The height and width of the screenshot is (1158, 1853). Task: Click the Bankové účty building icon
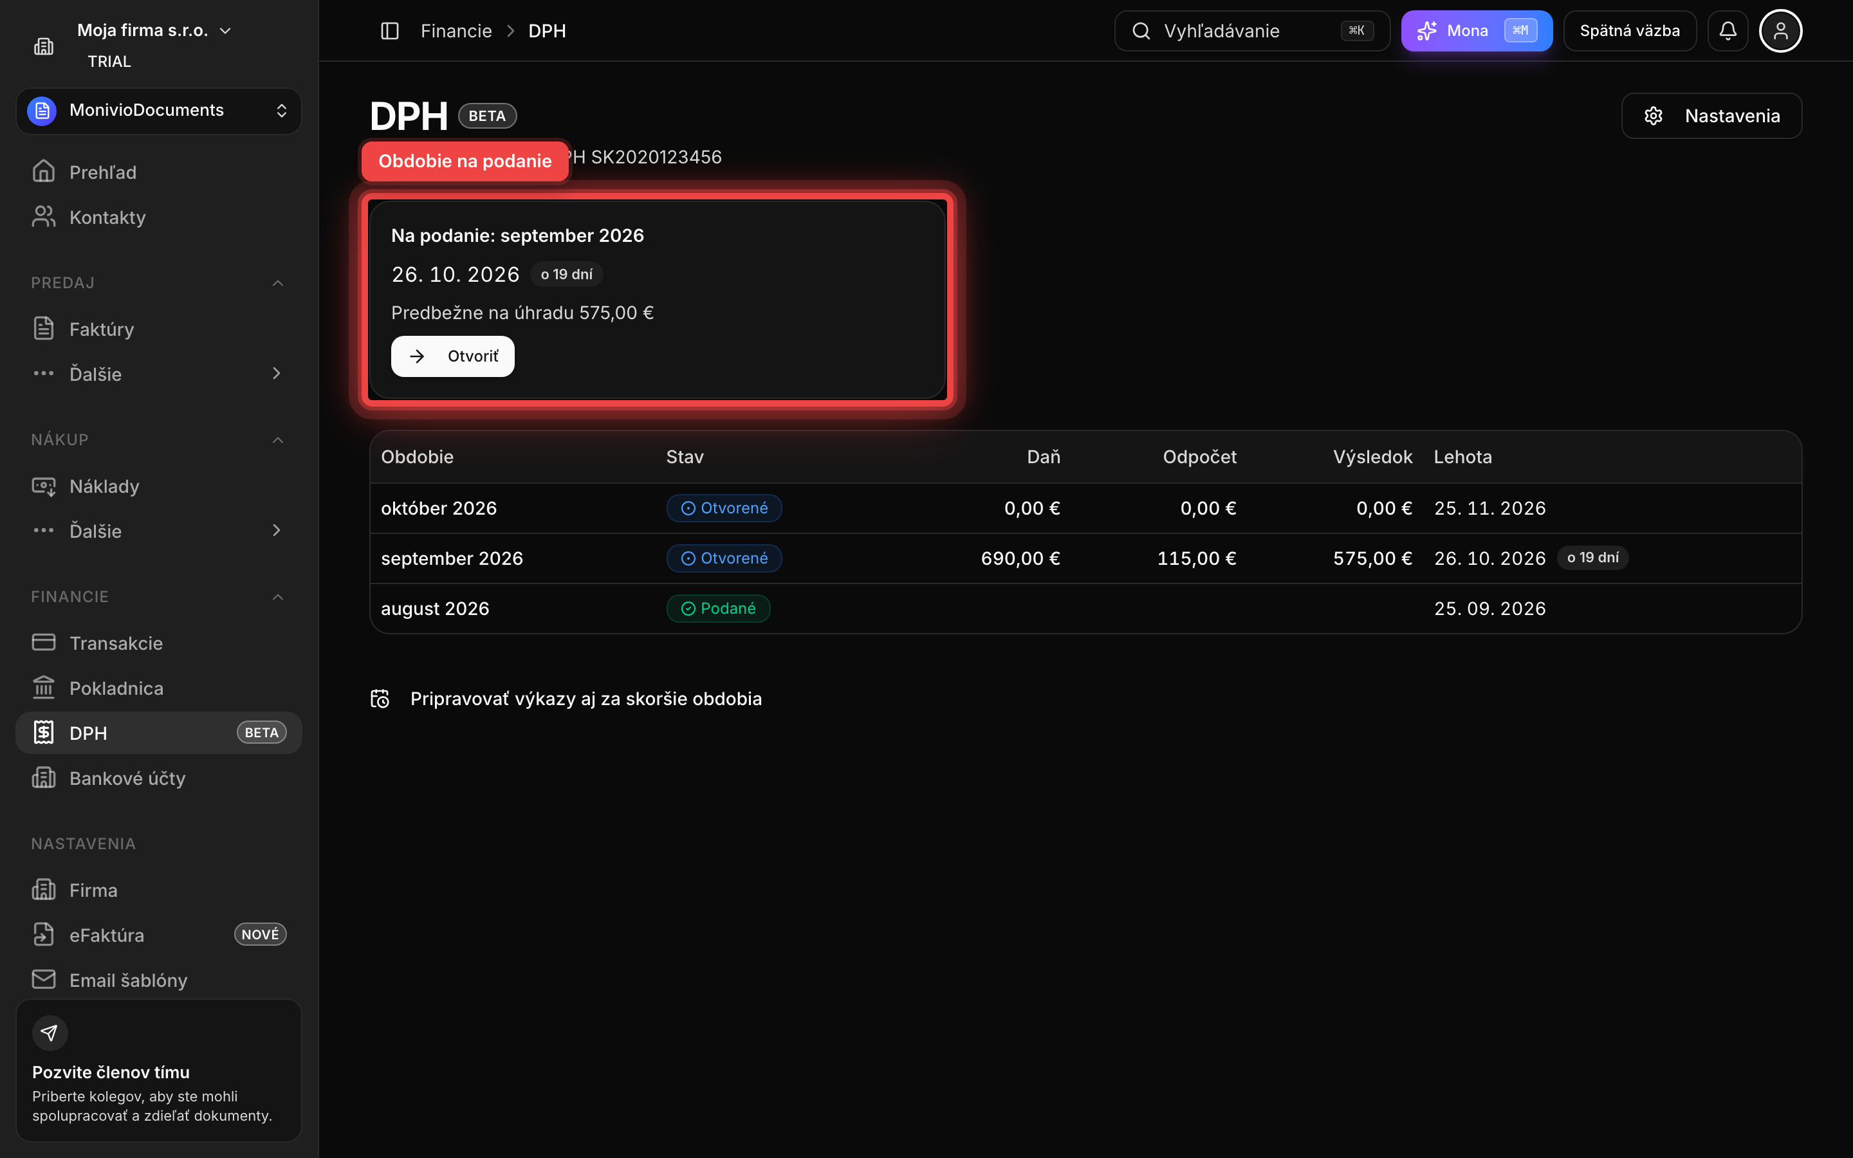pos(44,777)
